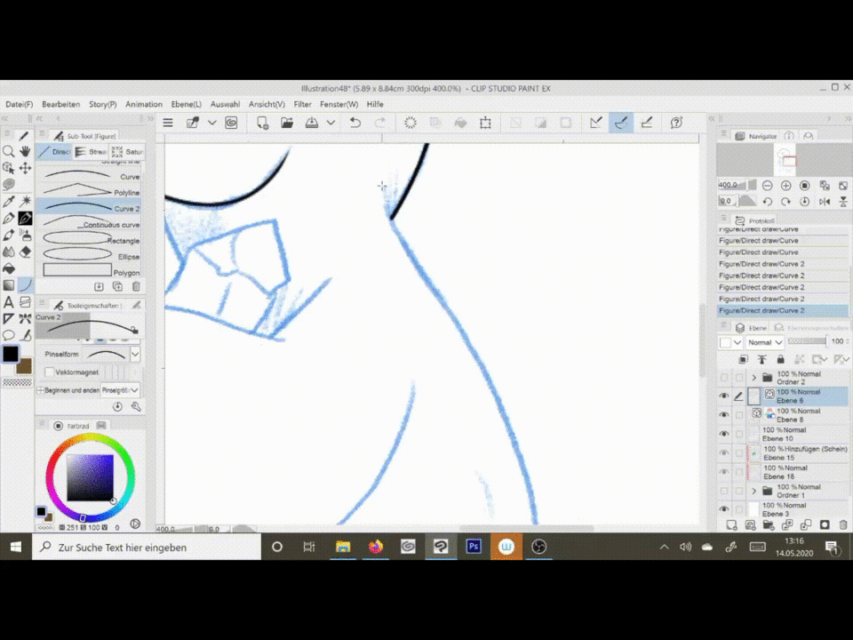
Task: Delete sub tool trash icon
Action: [x=136, y=286]
